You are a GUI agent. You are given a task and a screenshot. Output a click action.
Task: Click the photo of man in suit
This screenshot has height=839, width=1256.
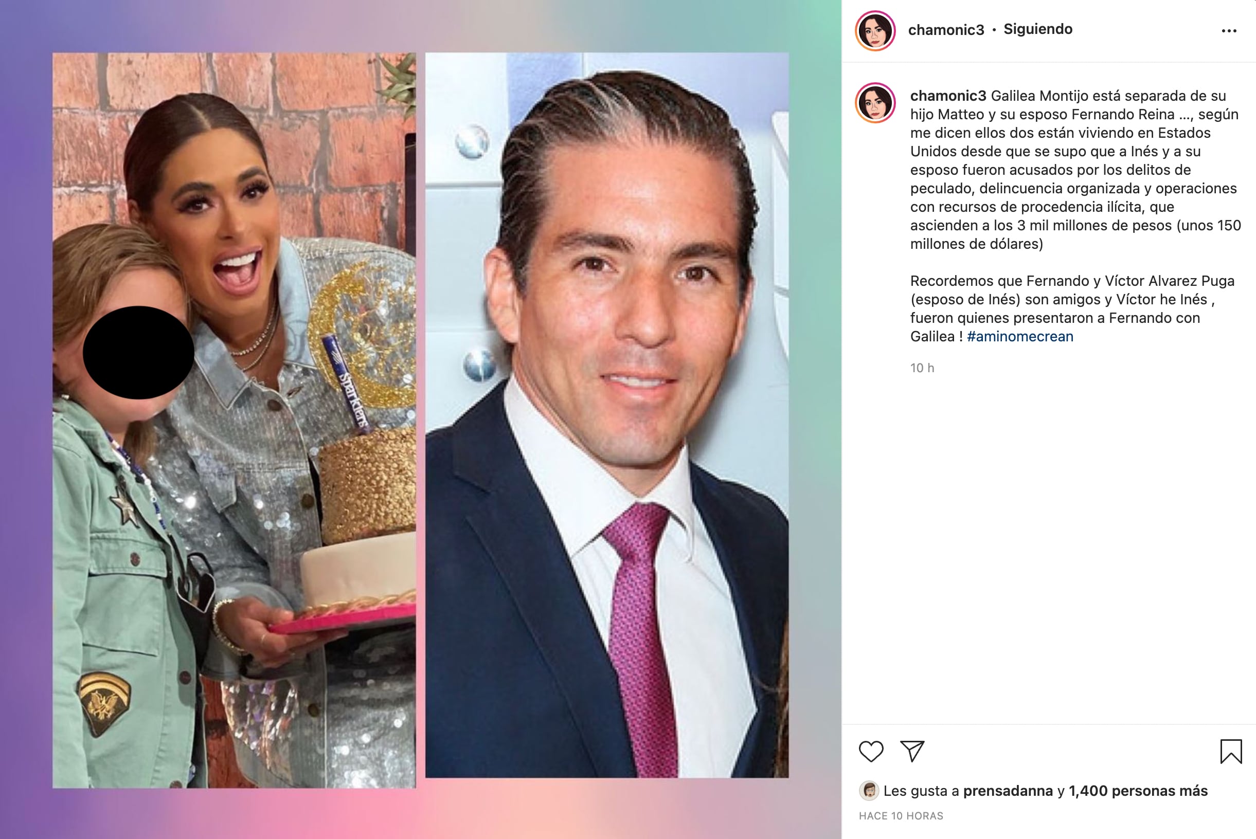point(606,415)
